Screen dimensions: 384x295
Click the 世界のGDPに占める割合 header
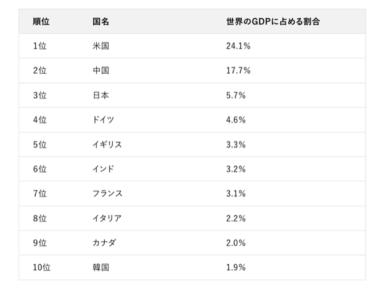(273, 22)
